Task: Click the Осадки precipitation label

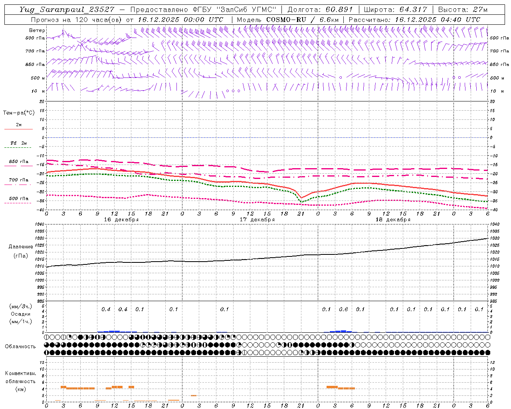Action: pyautogui.click(x=20, y=314)
